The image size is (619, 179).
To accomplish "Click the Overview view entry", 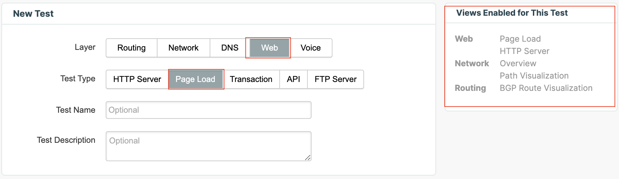I will click(x=518, y=64).
